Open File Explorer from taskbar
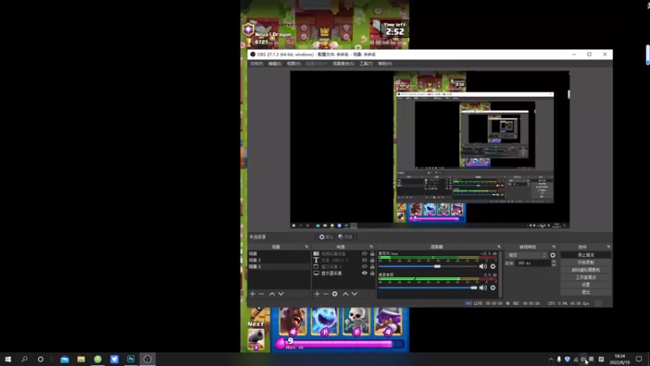This screenshot has width=650, height=366. point(81,359)
